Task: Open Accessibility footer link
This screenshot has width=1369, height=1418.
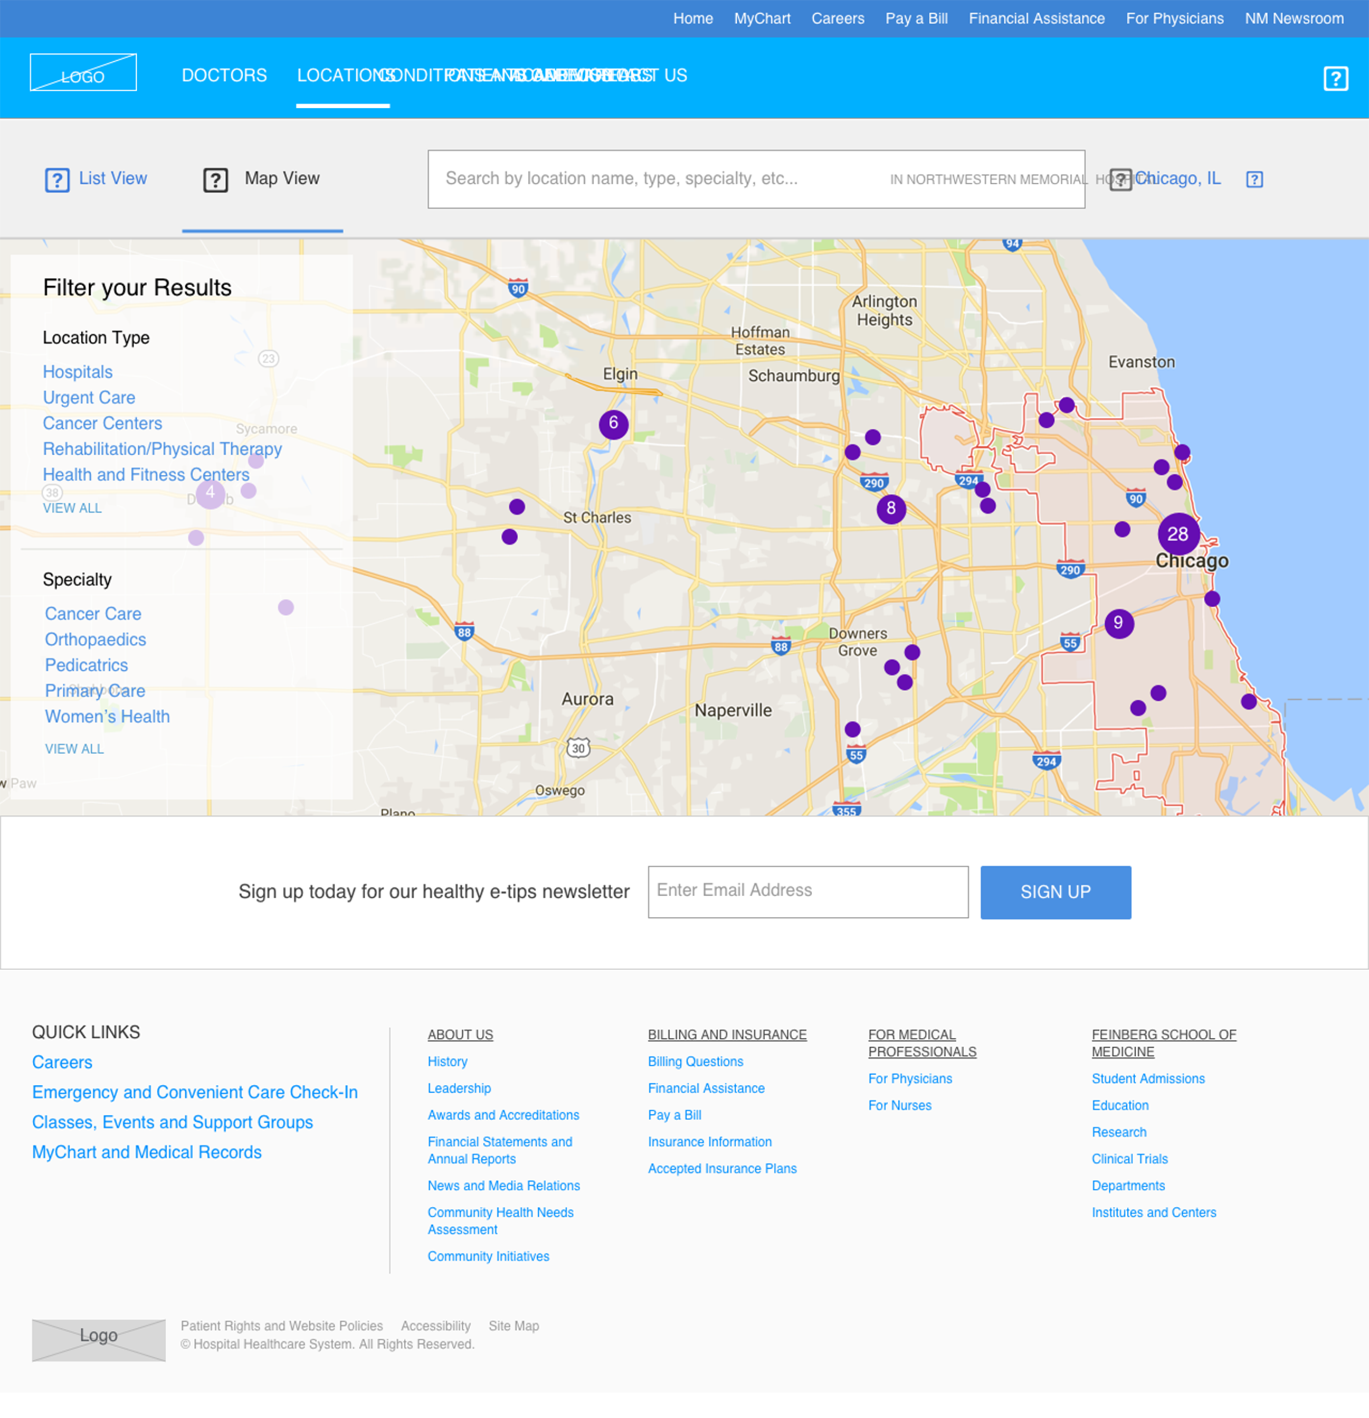Action: click(x=436, y=1326)
